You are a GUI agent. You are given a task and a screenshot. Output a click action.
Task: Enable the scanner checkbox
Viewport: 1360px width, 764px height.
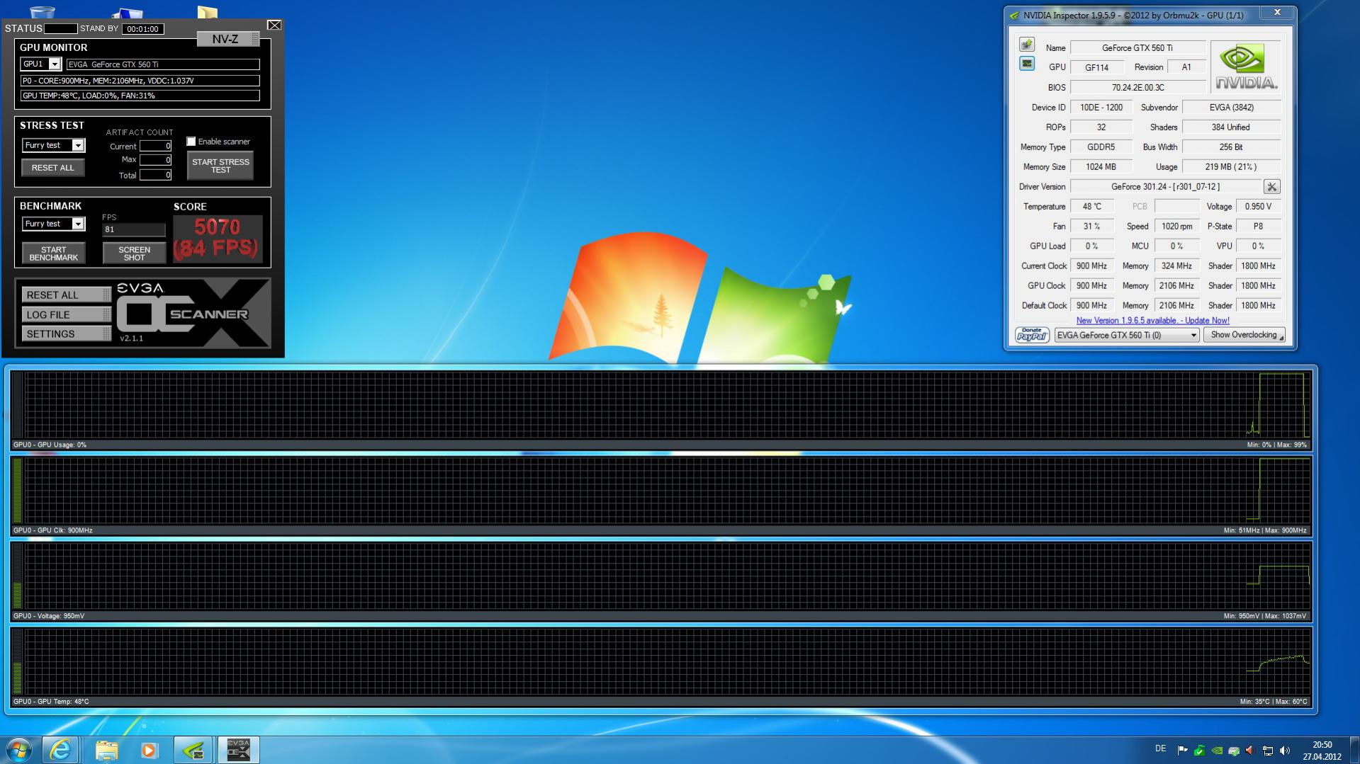click(x=191, y=142)
